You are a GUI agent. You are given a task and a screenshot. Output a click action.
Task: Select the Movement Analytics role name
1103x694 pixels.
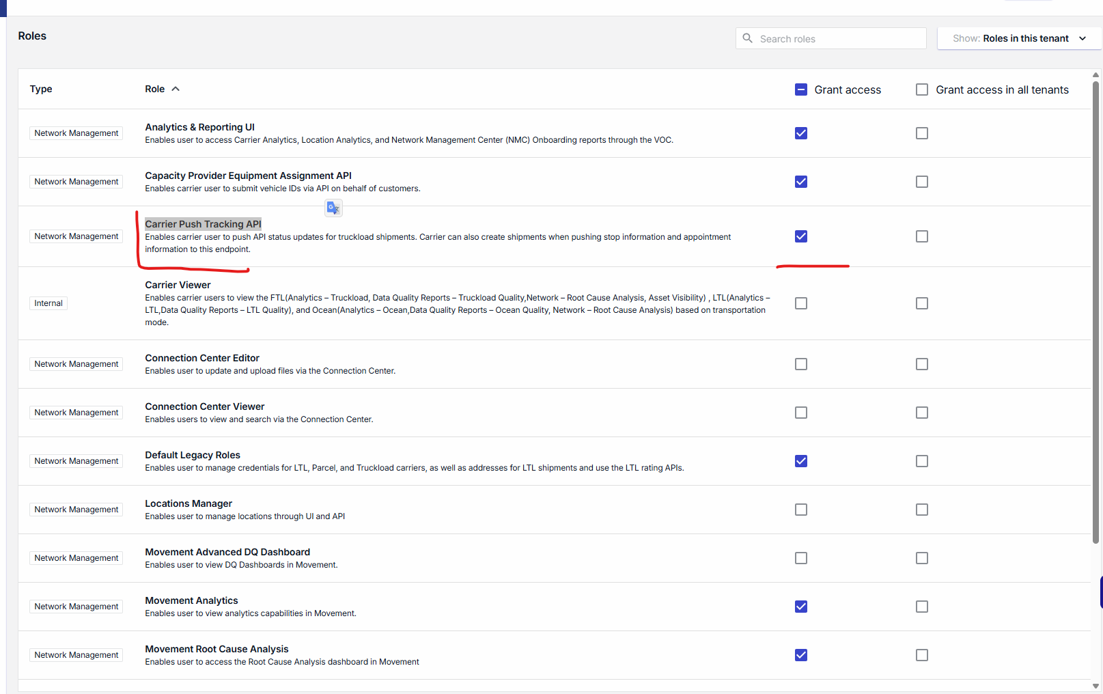[x=191, y=600]
